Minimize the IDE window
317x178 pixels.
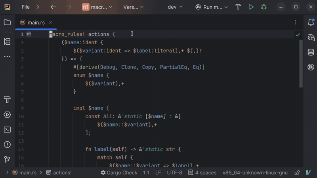tap(281, 7)
